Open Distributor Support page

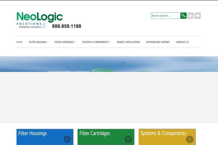(x=158, y=42)
